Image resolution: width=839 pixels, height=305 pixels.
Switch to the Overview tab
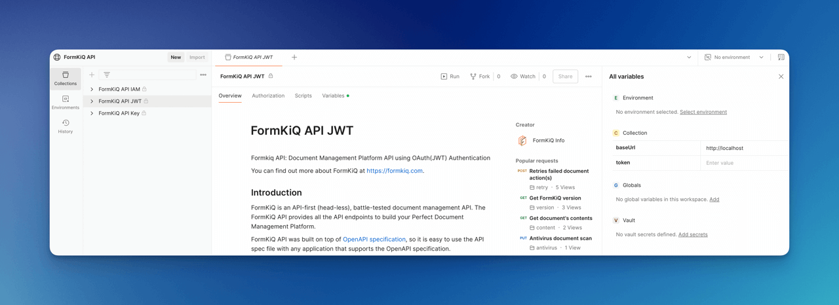point(230,96)
